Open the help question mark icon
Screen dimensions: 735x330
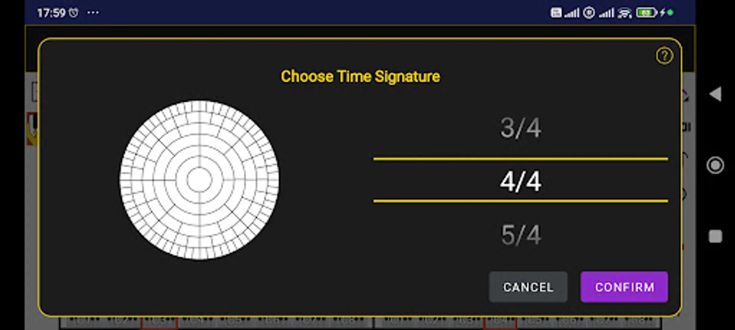coord(665,55)
